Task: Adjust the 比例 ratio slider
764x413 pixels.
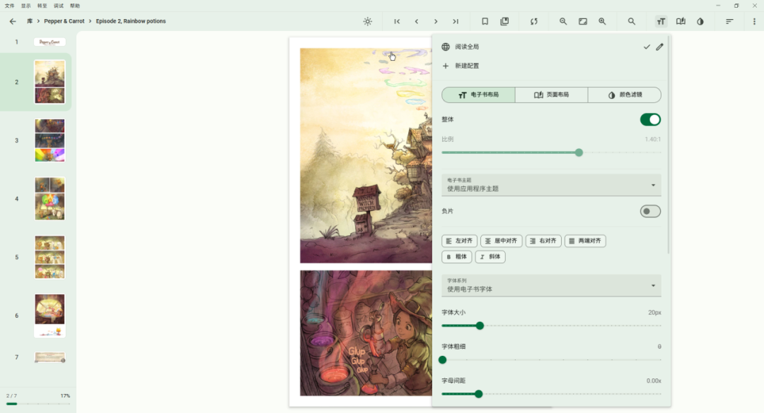Action: tap(551, 152)
